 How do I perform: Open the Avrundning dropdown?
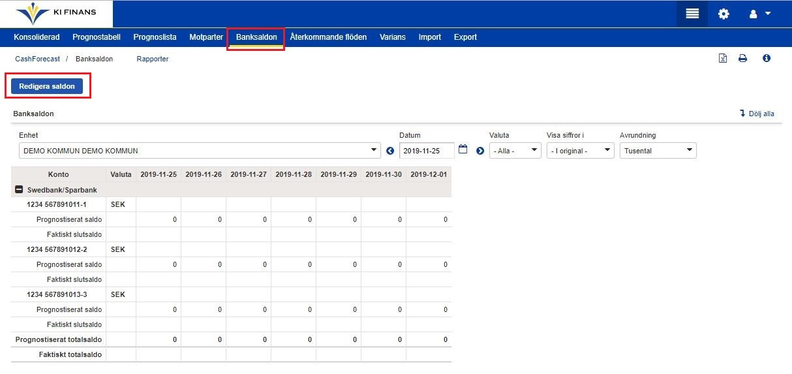click(x=658, y=151)
